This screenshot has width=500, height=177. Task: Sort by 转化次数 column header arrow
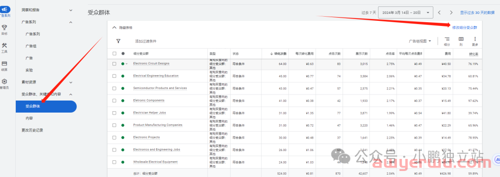coord(272,54)
